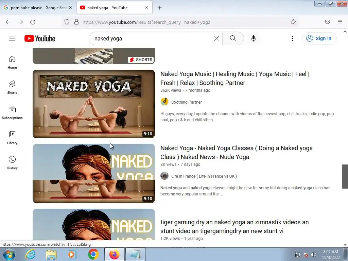
Task: Open the 'Naked Yoga Classes' Naked News video title
Action: pyautogui.click(x=237, y=153)
